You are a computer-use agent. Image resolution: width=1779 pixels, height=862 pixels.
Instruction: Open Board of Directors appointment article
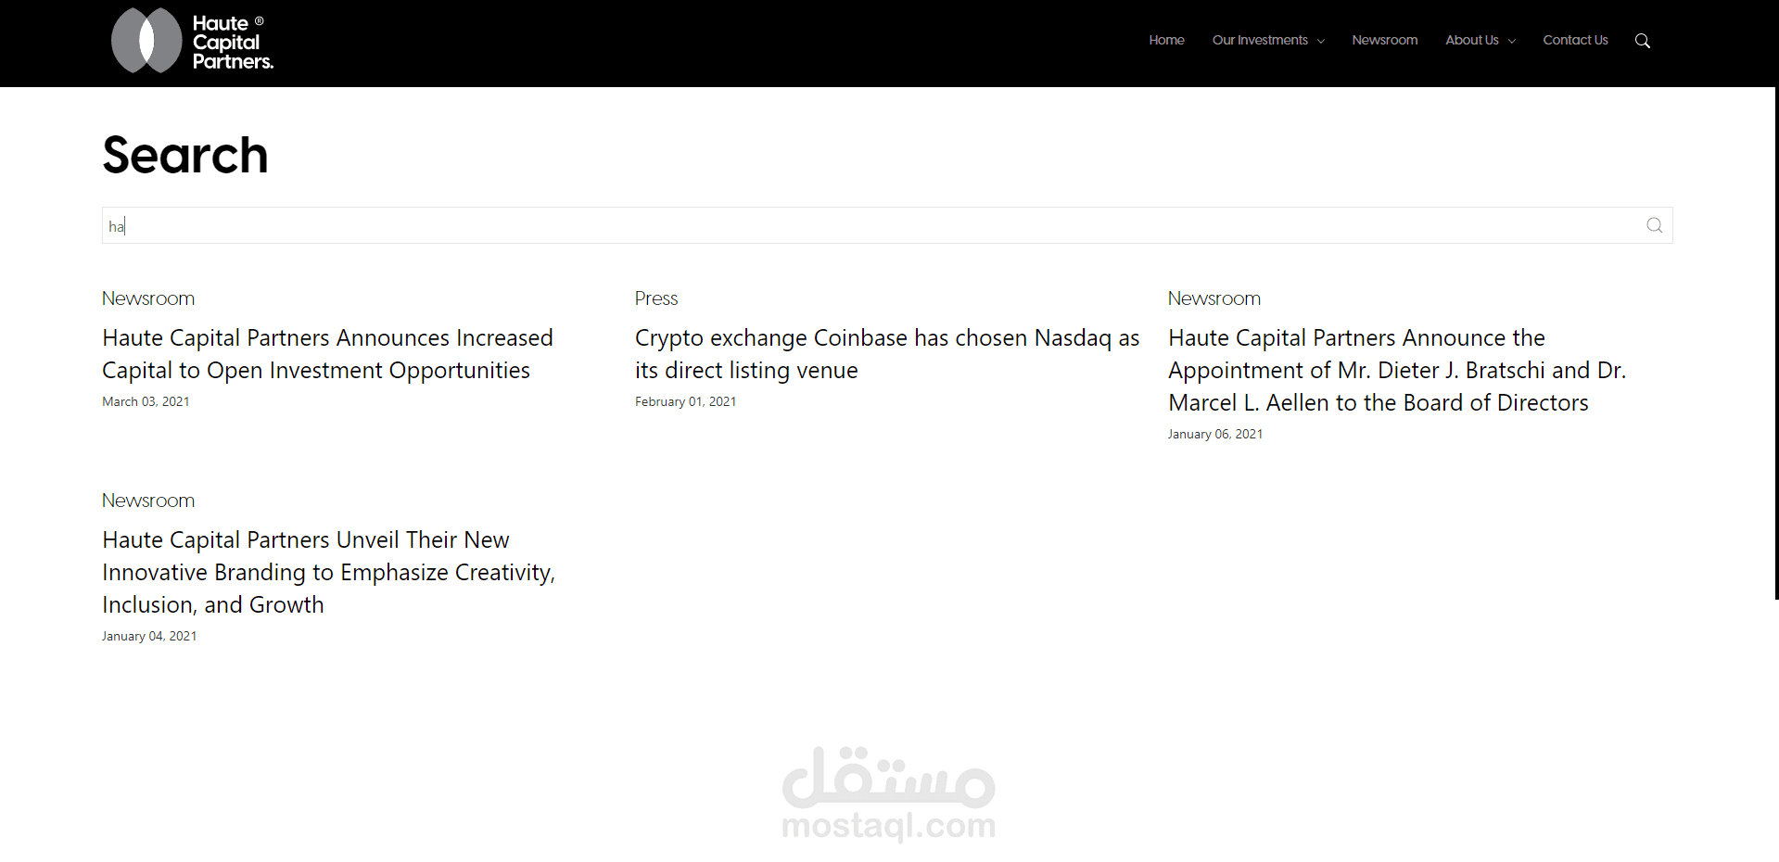tap(1397, 370)
